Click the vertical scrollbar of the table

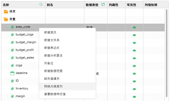pyautogui.click(x=167, y=53)
